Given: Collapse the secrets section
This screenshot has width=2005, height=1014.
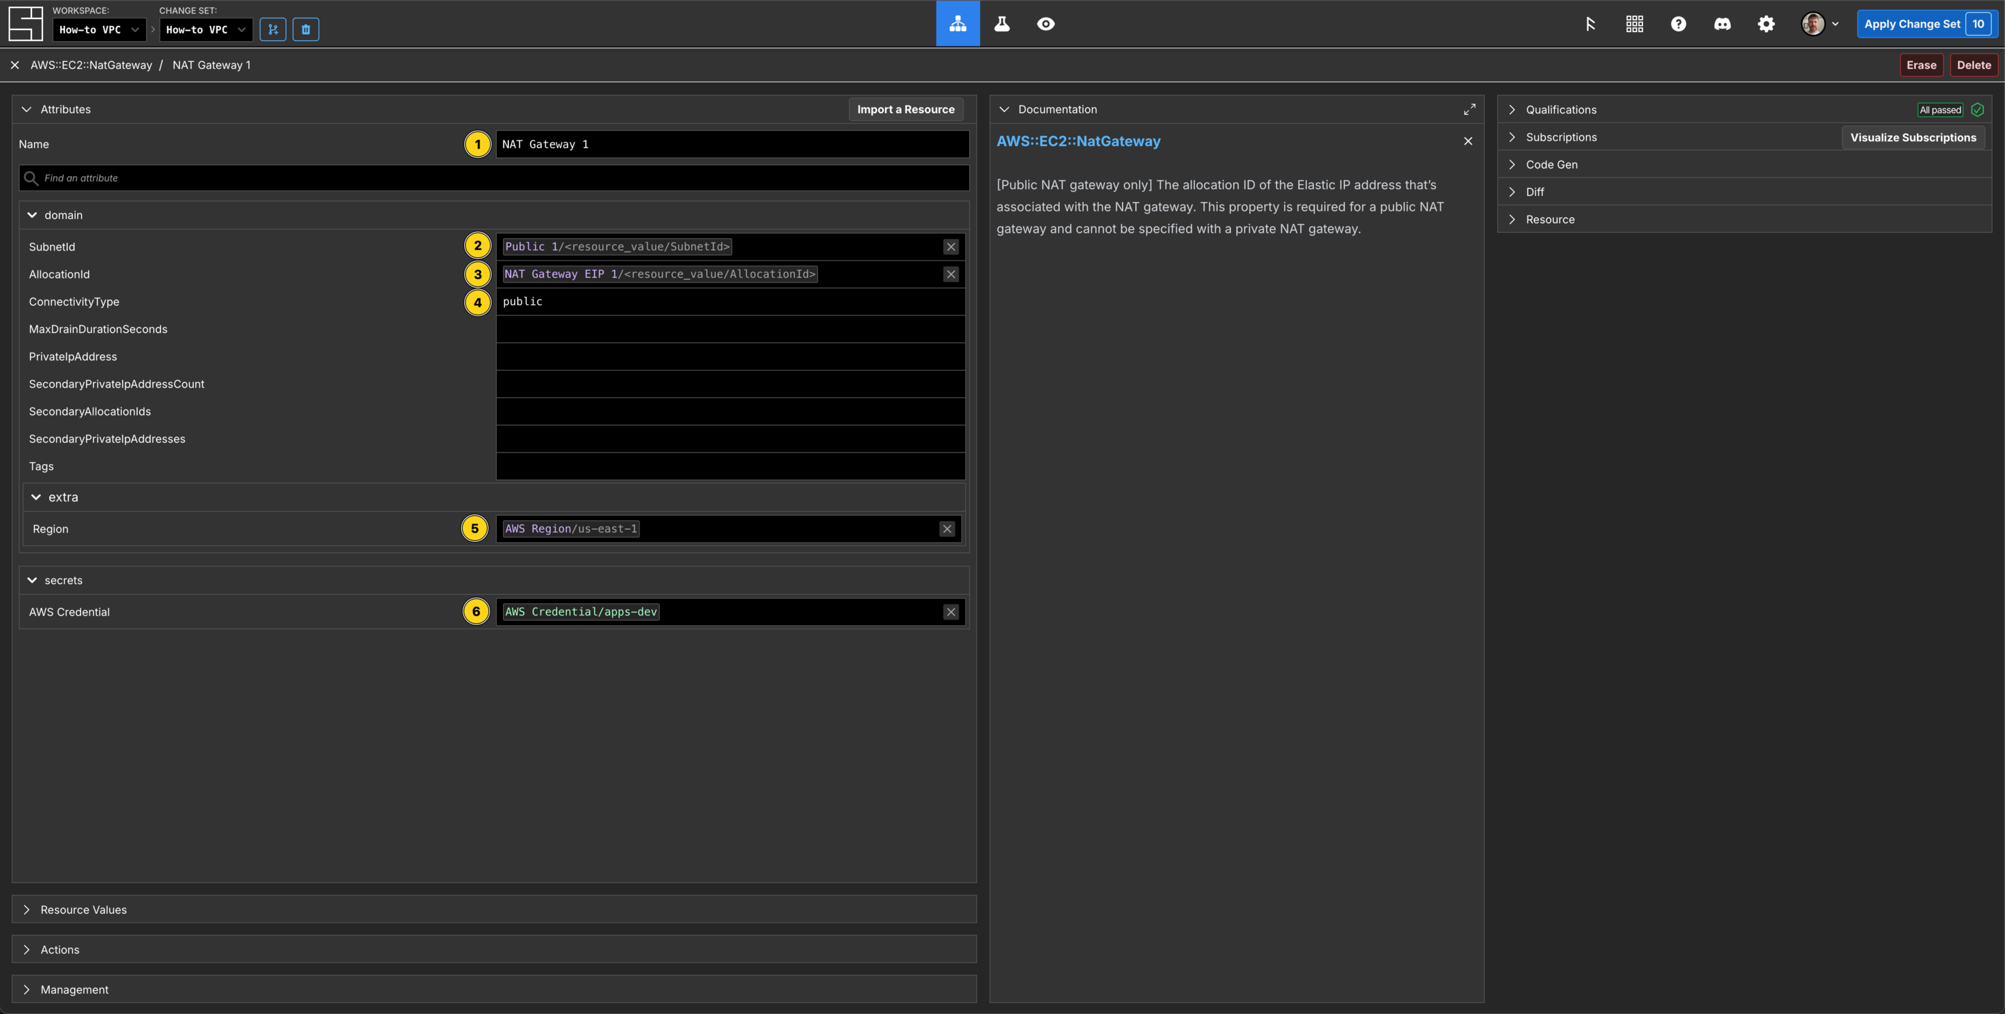Looking at the screenshot, I should point(32,580).
